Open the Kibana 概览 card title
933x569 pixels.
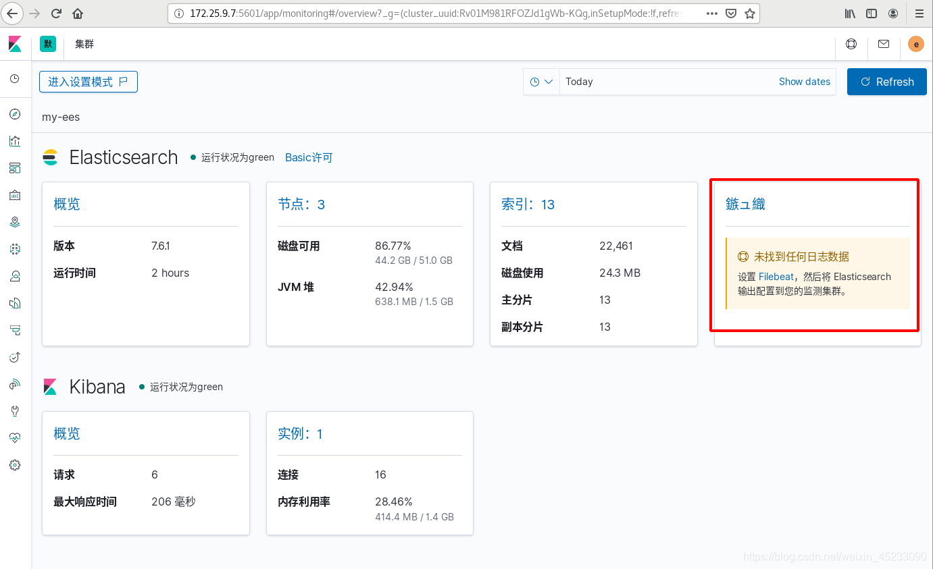(67, 434)
